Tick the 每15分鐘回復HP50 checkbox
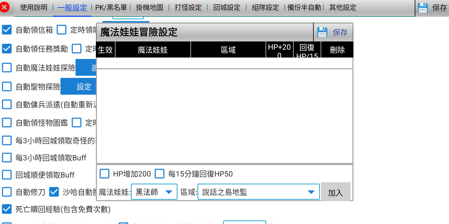Viewport: 449px width, 224px height. [160, 174]
